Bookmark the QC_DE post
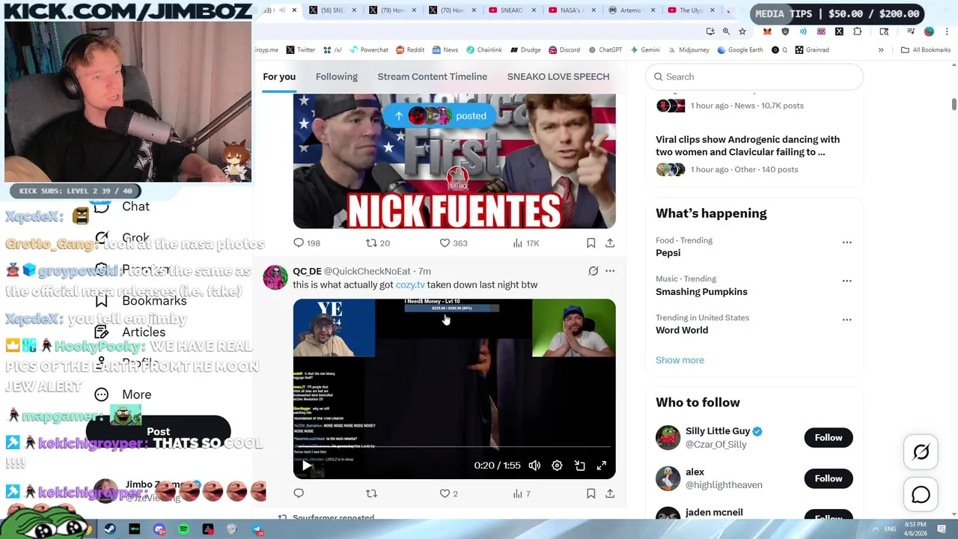 point(591,493)
